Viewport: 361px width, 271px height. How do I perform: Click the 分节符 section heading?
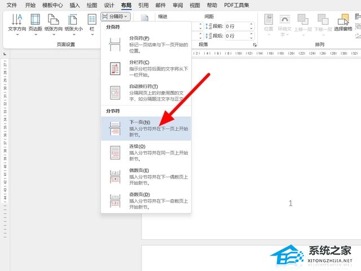(x=113, y=111)
